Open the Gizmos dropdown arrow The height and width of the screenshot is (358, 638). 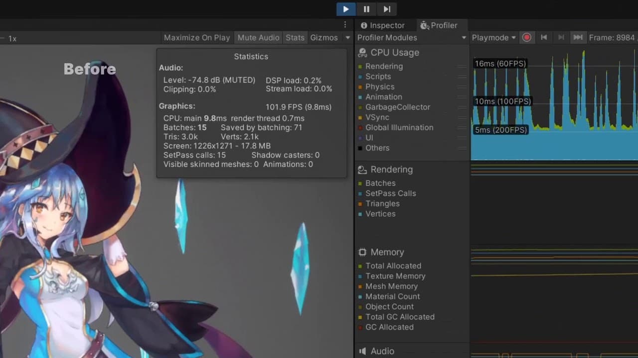coord(347,38)
